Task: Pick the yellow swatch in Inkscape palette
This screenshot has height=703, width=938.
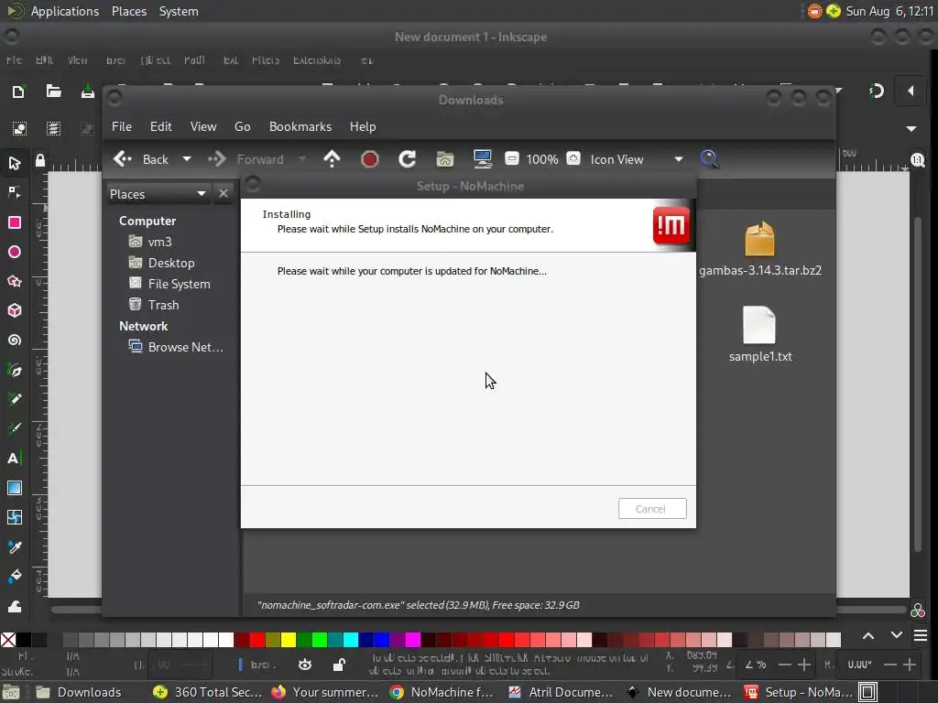Action: (x=289, y=640)
